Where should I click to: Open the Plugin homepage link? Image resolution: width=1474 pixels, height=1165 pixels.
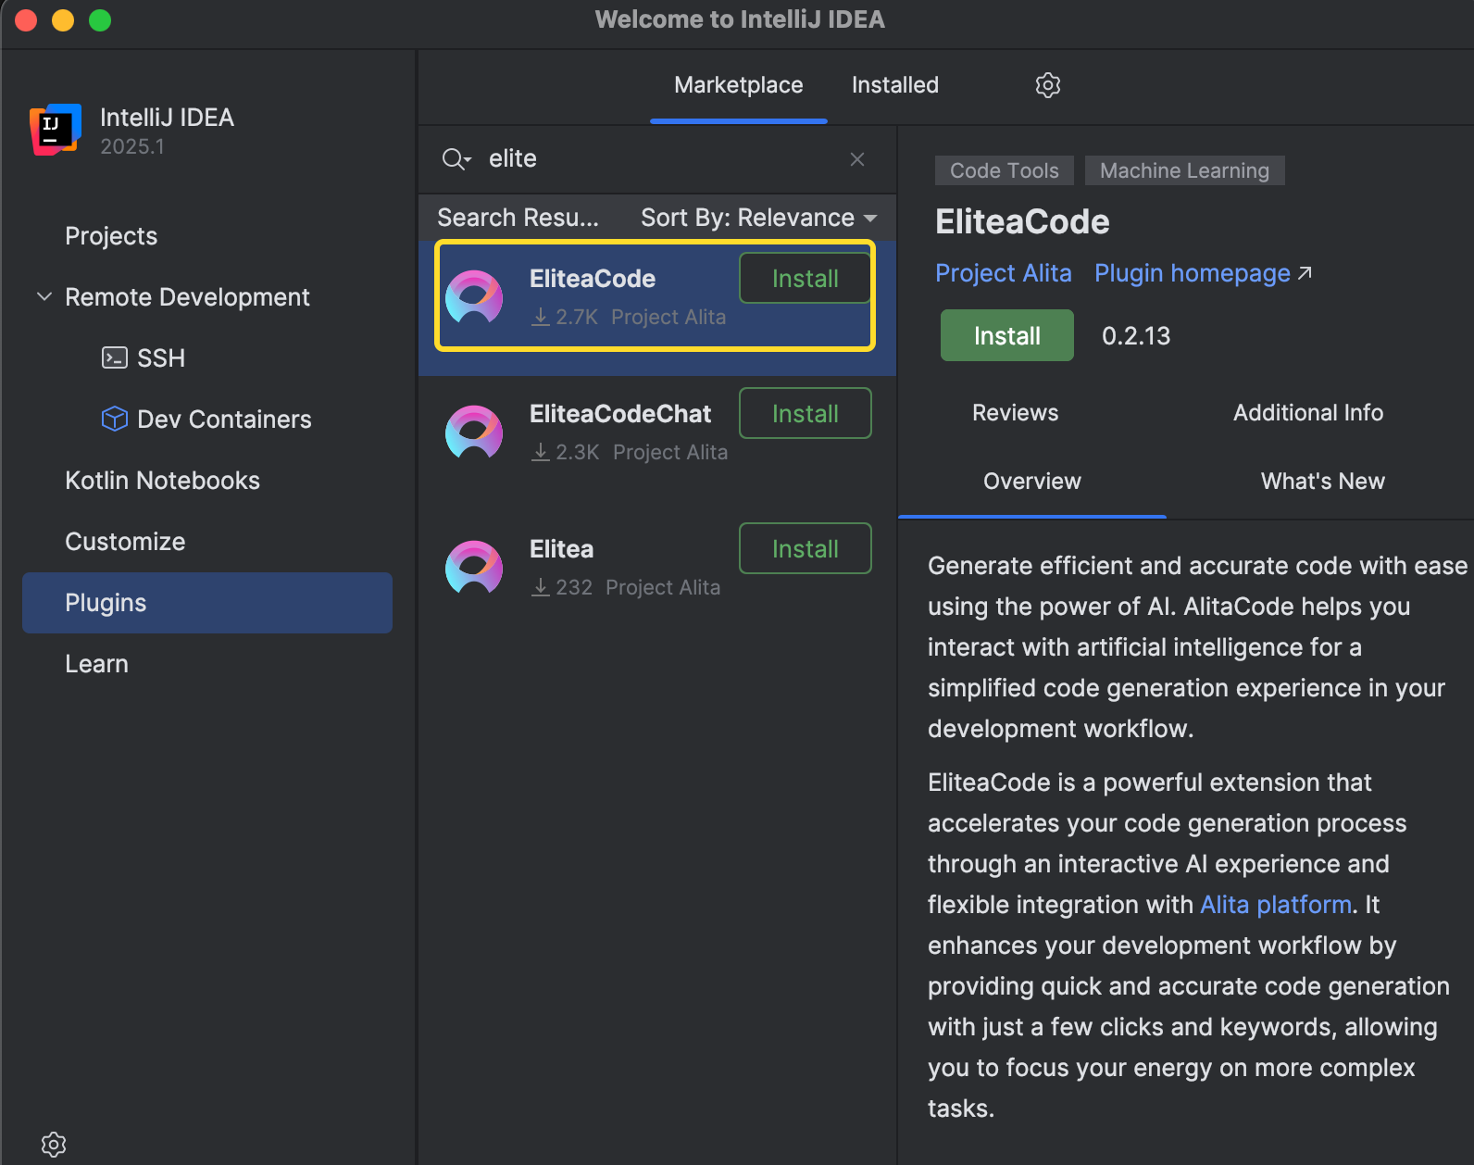(x=1192, y=273)
